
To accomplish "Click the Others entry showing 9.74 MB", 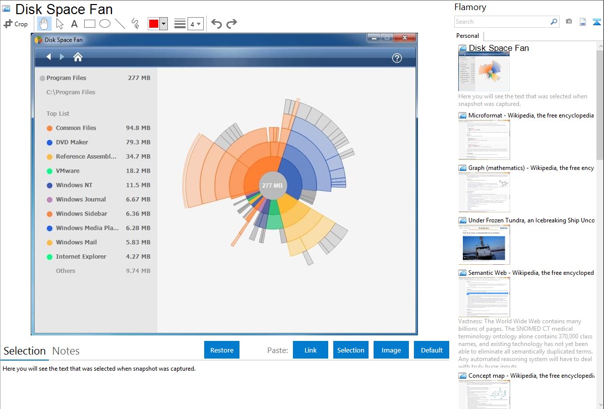I will click(103, 271).
